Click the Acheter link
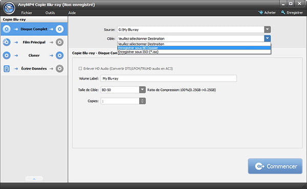The image size is (307, 189). [270, 12]
